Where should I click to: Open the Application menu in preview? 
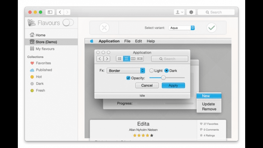click(109, 41)
